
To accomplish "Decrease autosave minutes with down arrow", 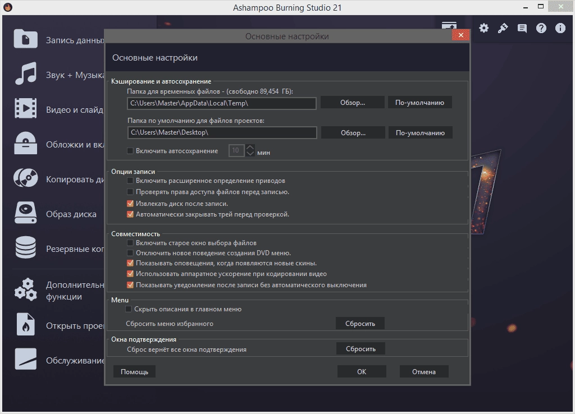I will click(x=250, y=154).
